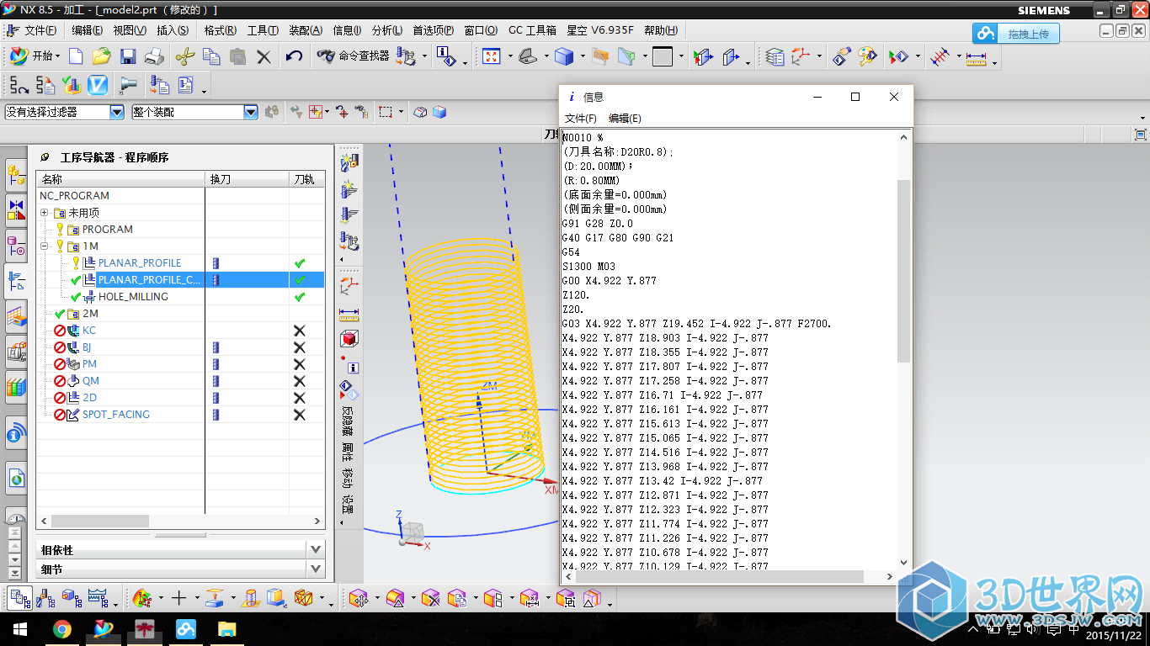Click the blue shaded cube render icon
1150x646 pixels.
(564, 56)
